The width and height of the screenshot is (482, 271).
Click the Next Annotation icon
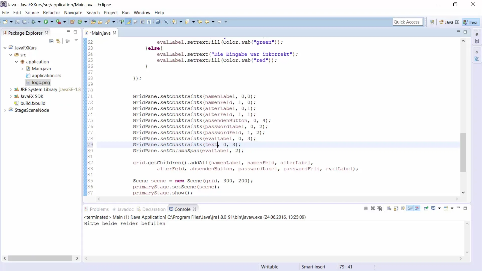(x=174, y=22)
